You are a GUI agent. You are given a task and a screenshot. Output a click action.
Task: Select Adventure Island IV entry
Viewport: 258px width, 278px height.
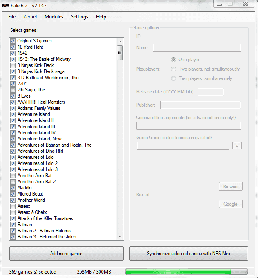pyautogui.click(x=36, y=133)
